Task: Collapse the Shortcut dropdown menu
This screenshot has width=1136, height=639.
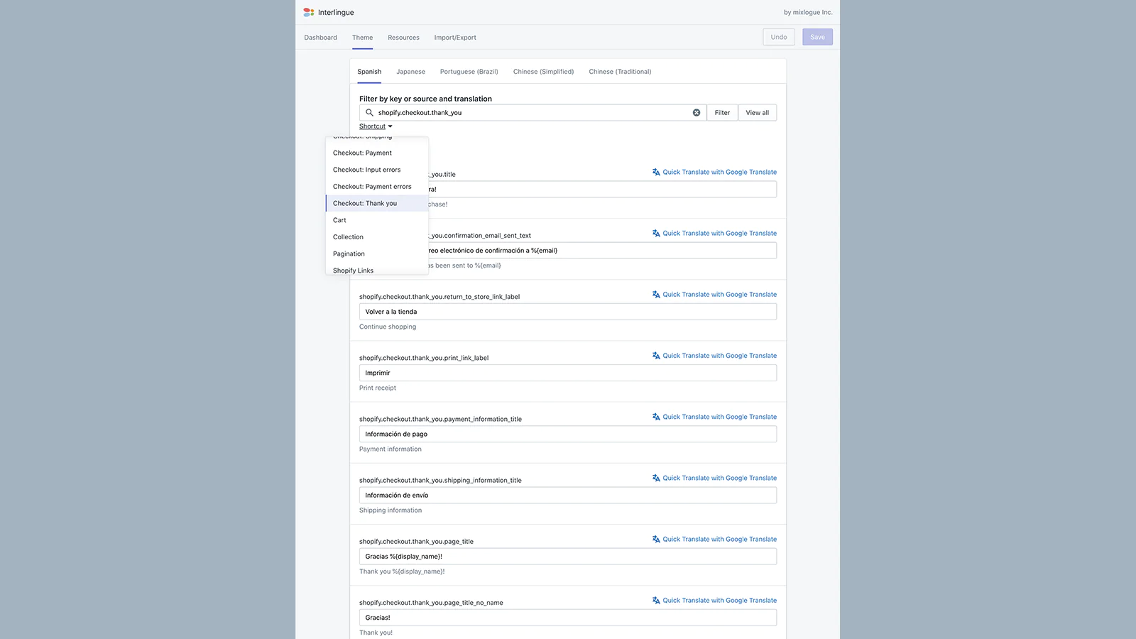Action: (x=376, y=126)
